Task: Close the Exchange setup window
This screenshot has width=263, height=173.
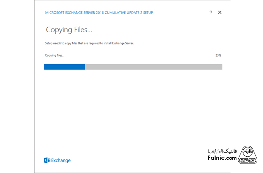Action: tap(220, 13)
